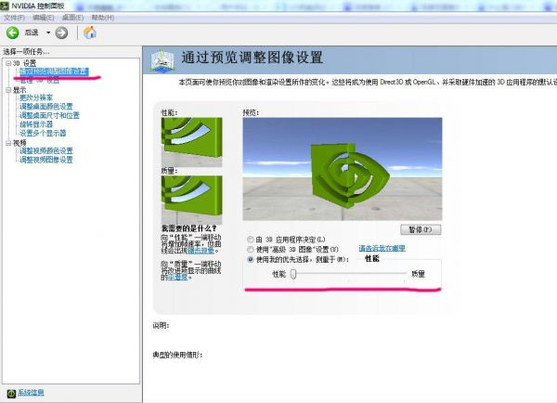Click the 暂停(P) button

coord(420,229)
